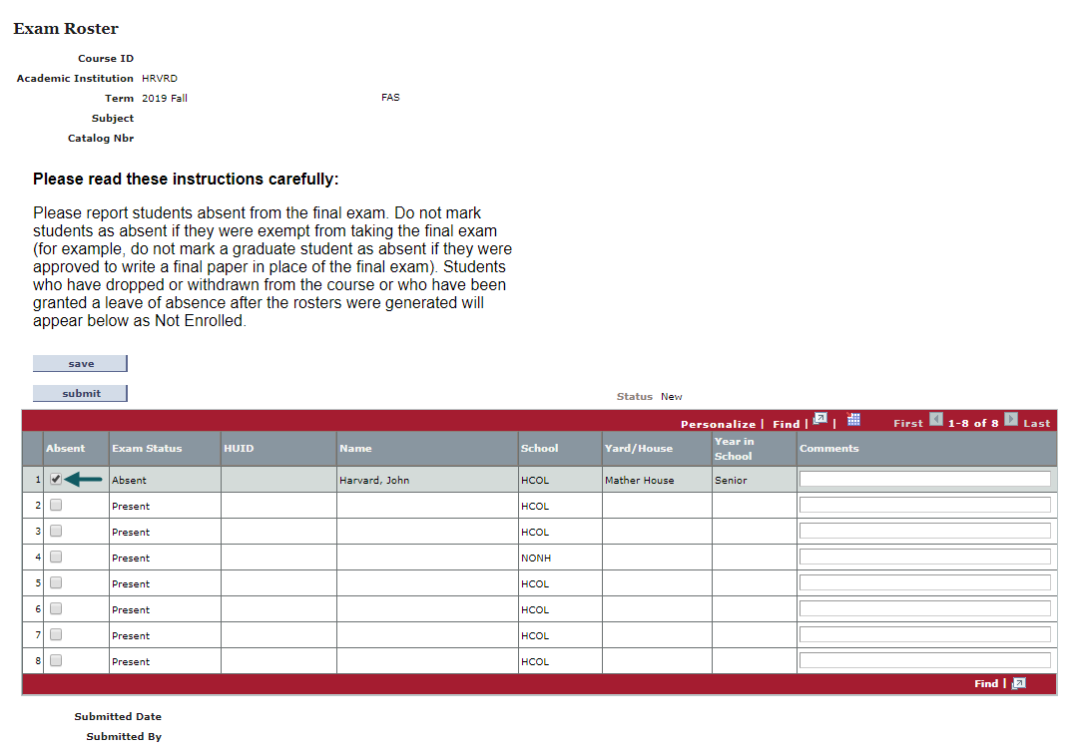Click the submit button
The height and width of the screenshot is (752, 1076).
pos(80,392)
